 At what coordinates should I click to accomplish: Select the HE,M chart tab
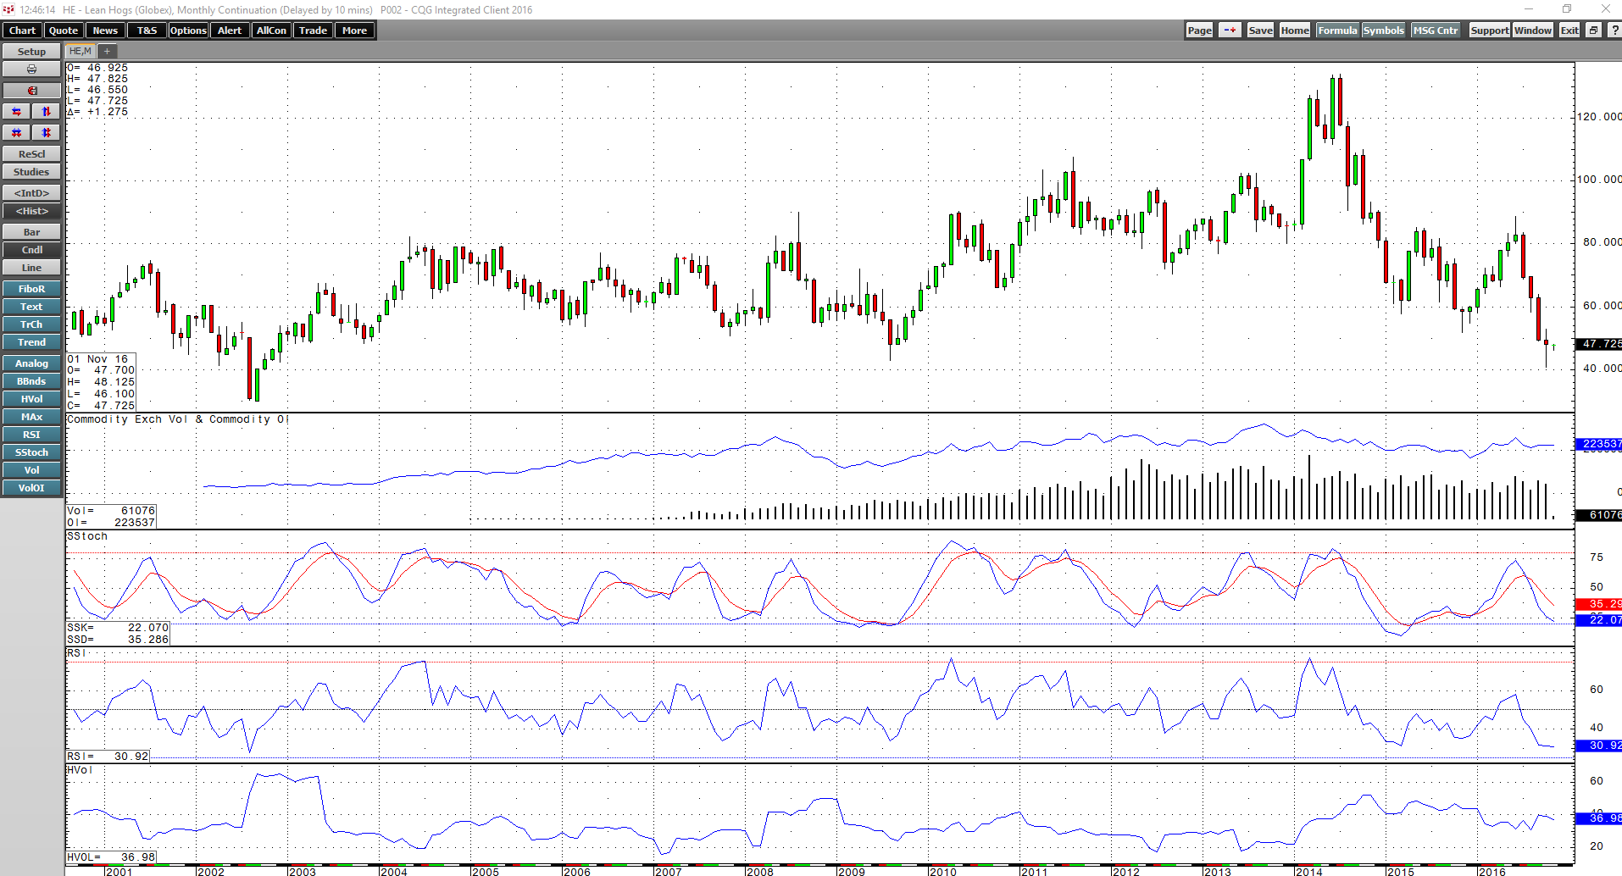[x=79, y=51]
